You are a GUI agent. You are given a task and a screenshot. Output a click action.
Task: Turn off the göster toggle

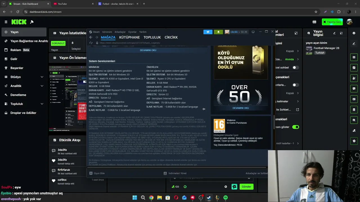[x=296, y=127]
